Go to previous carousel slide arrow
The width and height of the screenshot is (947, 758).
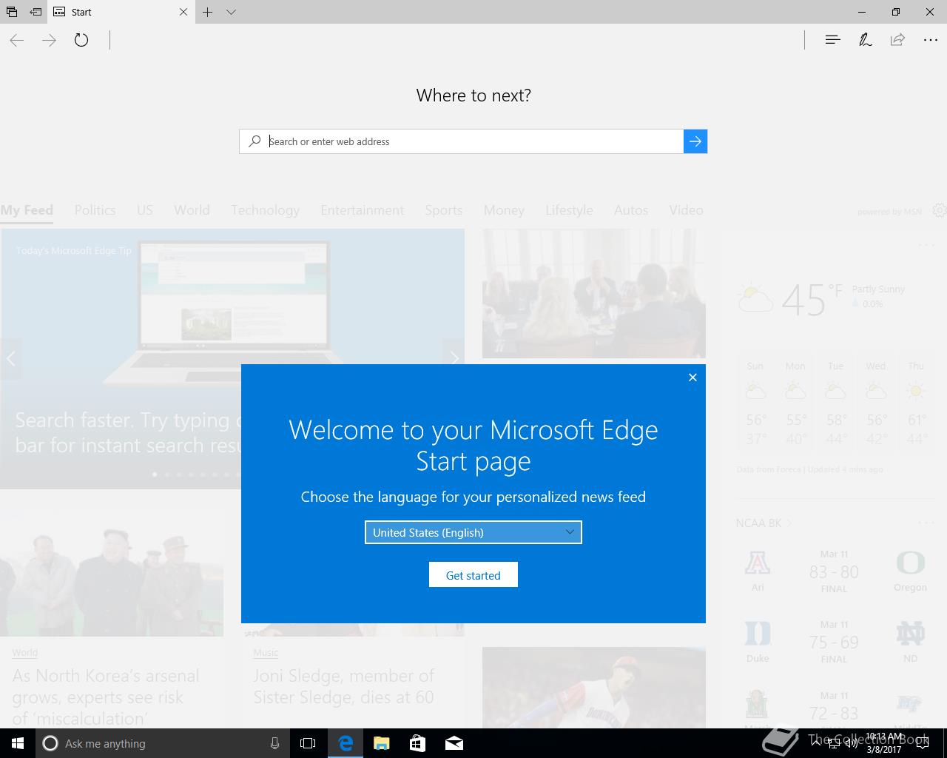11,359
